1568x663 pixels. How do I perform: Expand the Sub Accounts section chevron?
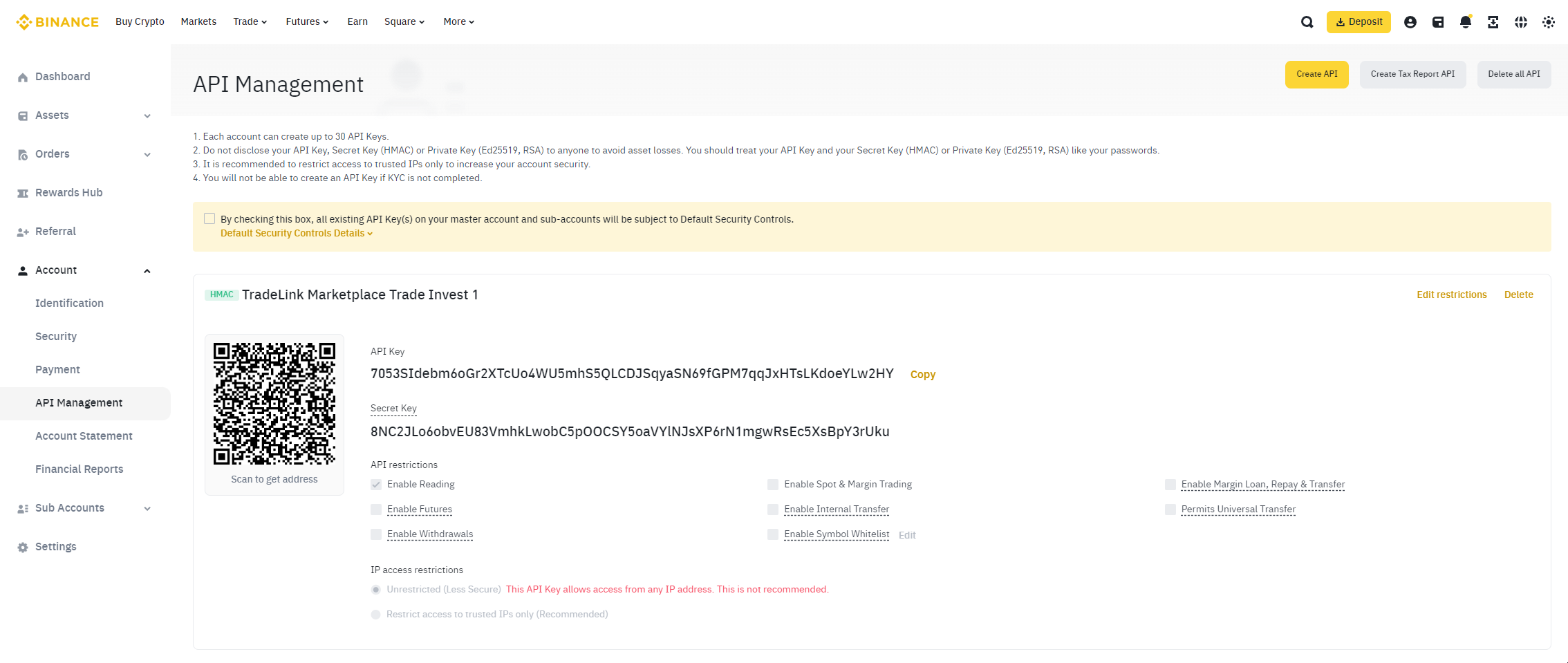click(147, 509)
